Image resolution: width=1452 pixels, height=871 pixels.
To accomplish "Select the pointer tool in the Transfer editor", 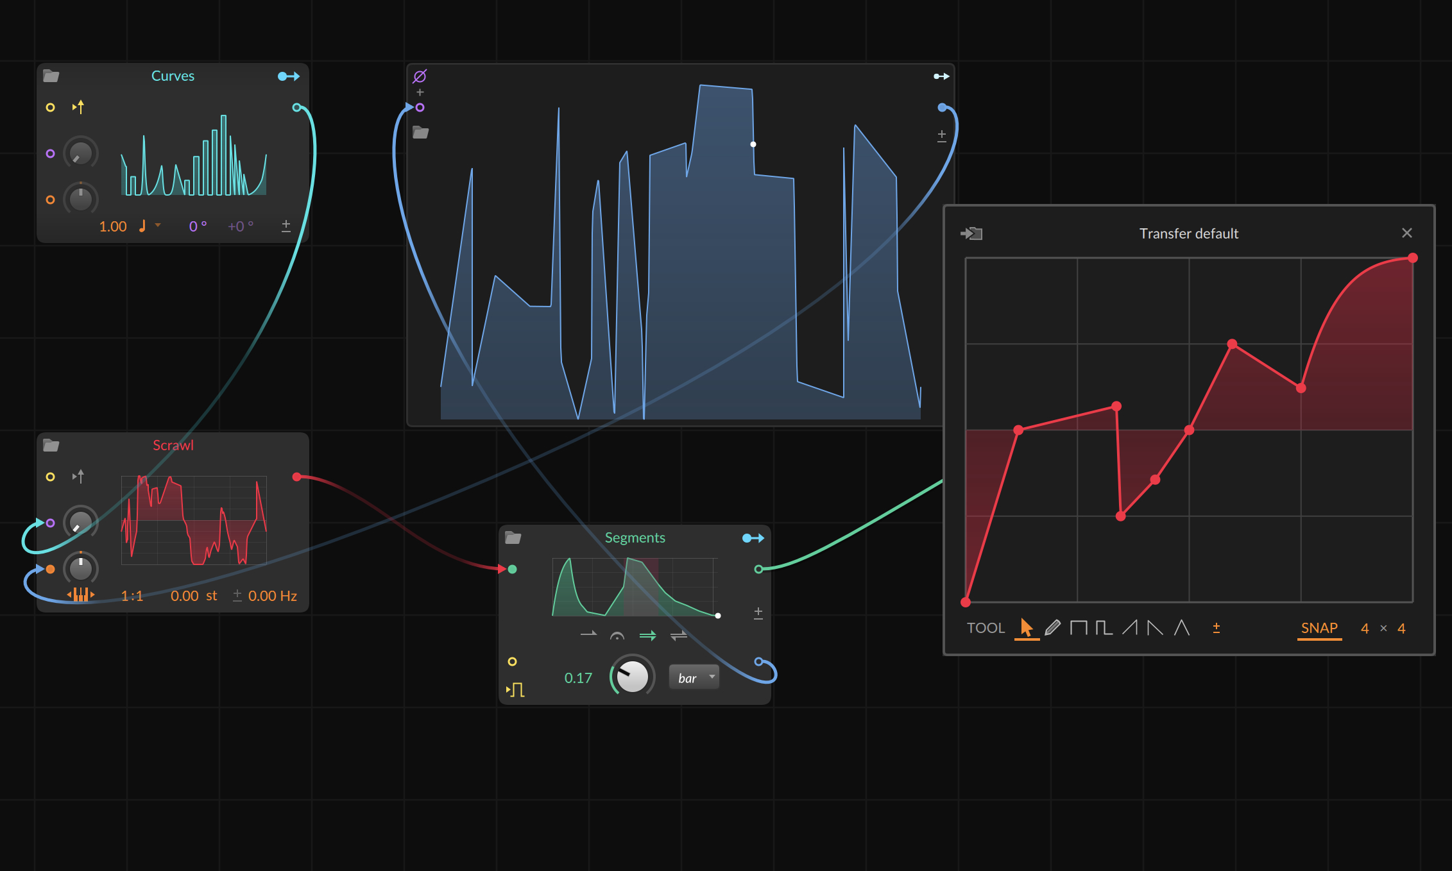I will click(1028, 629).
